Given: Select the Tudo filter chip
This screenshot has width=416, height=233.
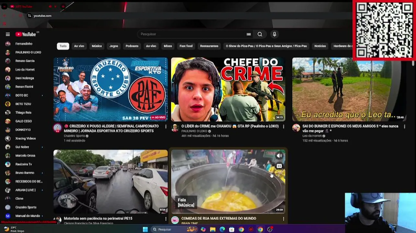Looking at the screenshot, I should tap(63, 46).
